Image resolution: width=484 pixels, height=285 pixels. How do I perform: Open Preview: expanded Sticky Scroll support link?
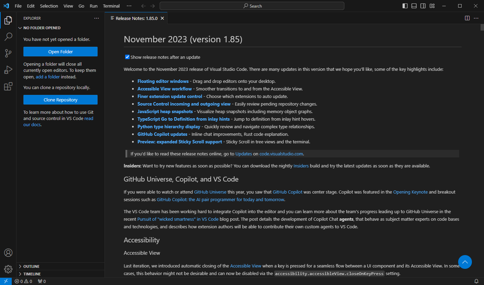click(x=180, y=142)
